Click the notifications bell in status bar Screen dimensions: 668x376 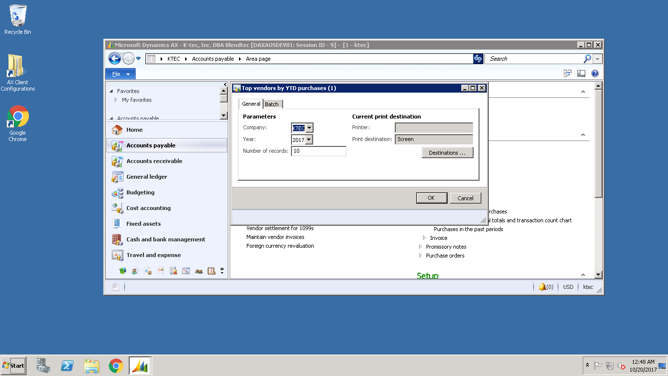coord(542,287)
